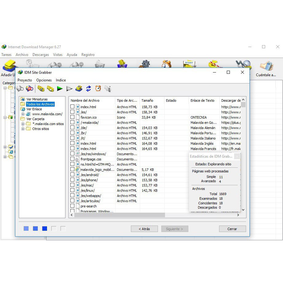Image resolution: width=283 pixels, height=283 pixels.
Task: Select Todos los Archivos in tree
Action: tap(40, 104)
